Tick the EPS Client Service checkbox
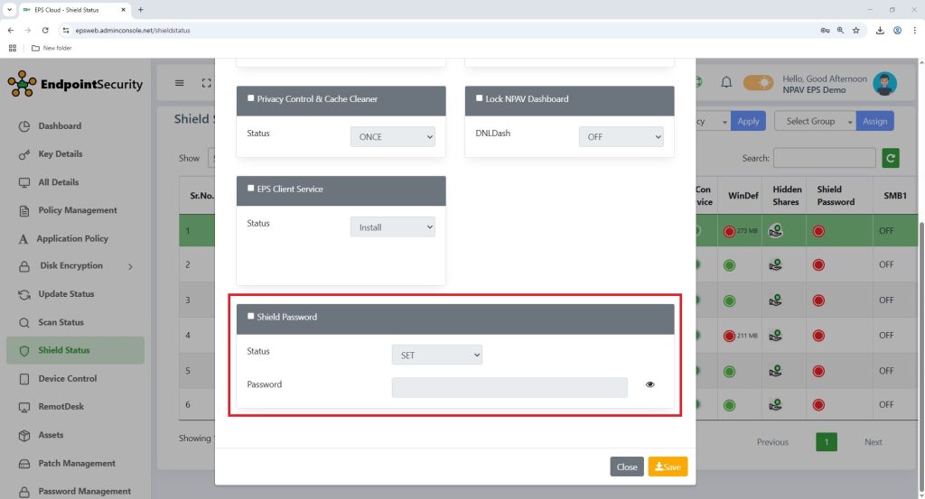The width and height of the screenshot is (925, 499). point(251,189)
